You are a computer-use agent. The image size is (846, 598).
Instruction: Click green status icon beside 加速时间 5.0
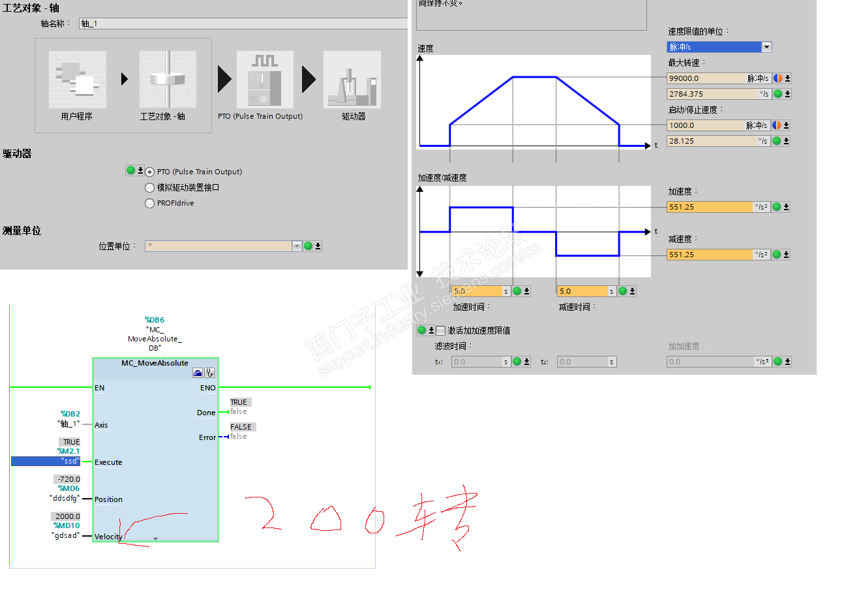(517, 291)
